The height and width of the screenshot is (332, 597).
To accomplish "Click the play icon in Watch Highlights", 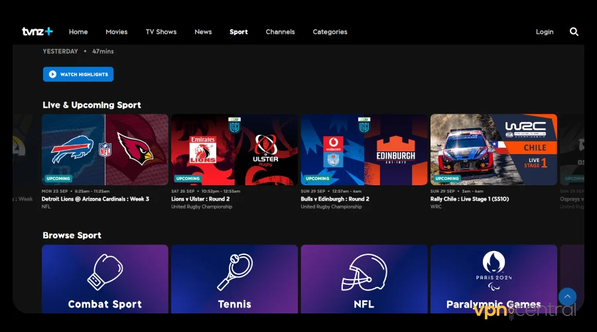I will 52,74.
